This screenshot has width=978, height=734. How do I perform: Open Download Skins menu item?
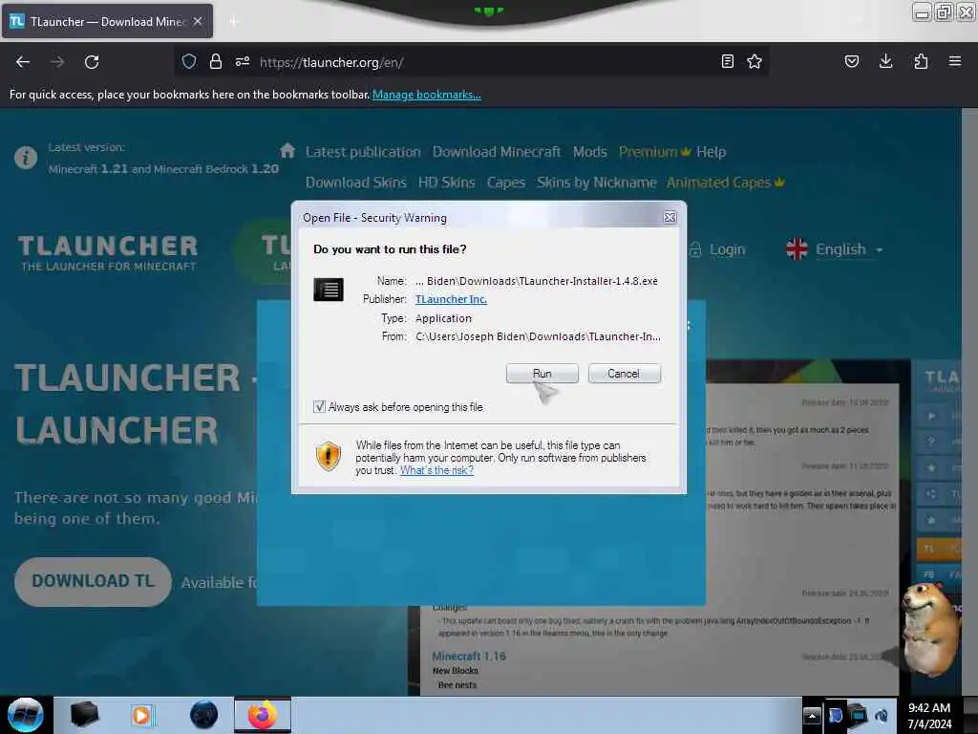(x=355, y=183)
